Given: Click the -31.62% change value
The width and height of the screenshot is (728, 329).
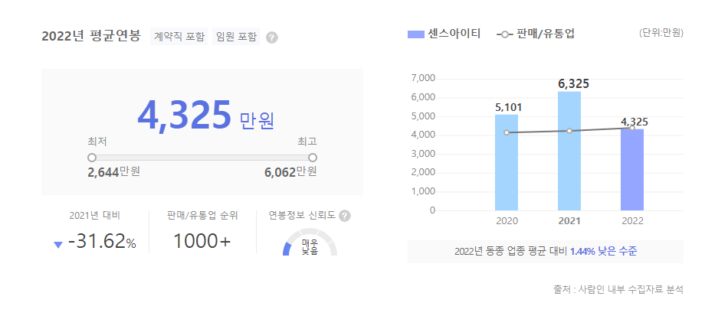Looking at the screenshot, I should point(102,242).
